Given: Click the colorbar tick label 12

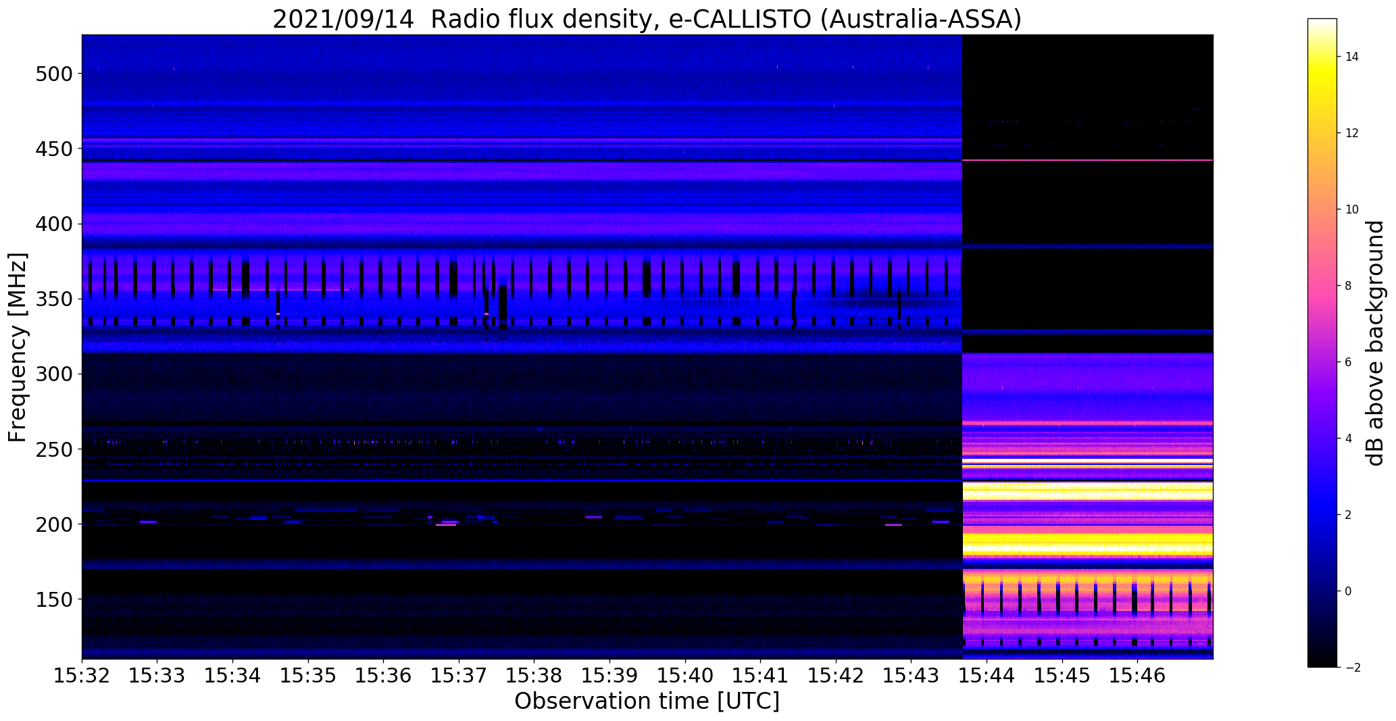Looking at the screenshot, I should [1352, 133].
